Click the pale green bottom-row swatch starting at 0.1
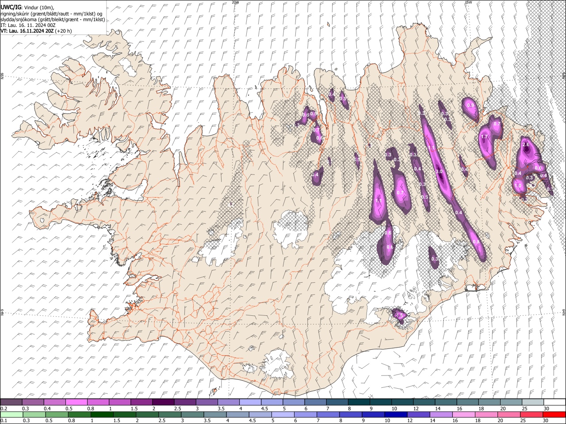Viewport: 566px width, 424px height. 11,414
